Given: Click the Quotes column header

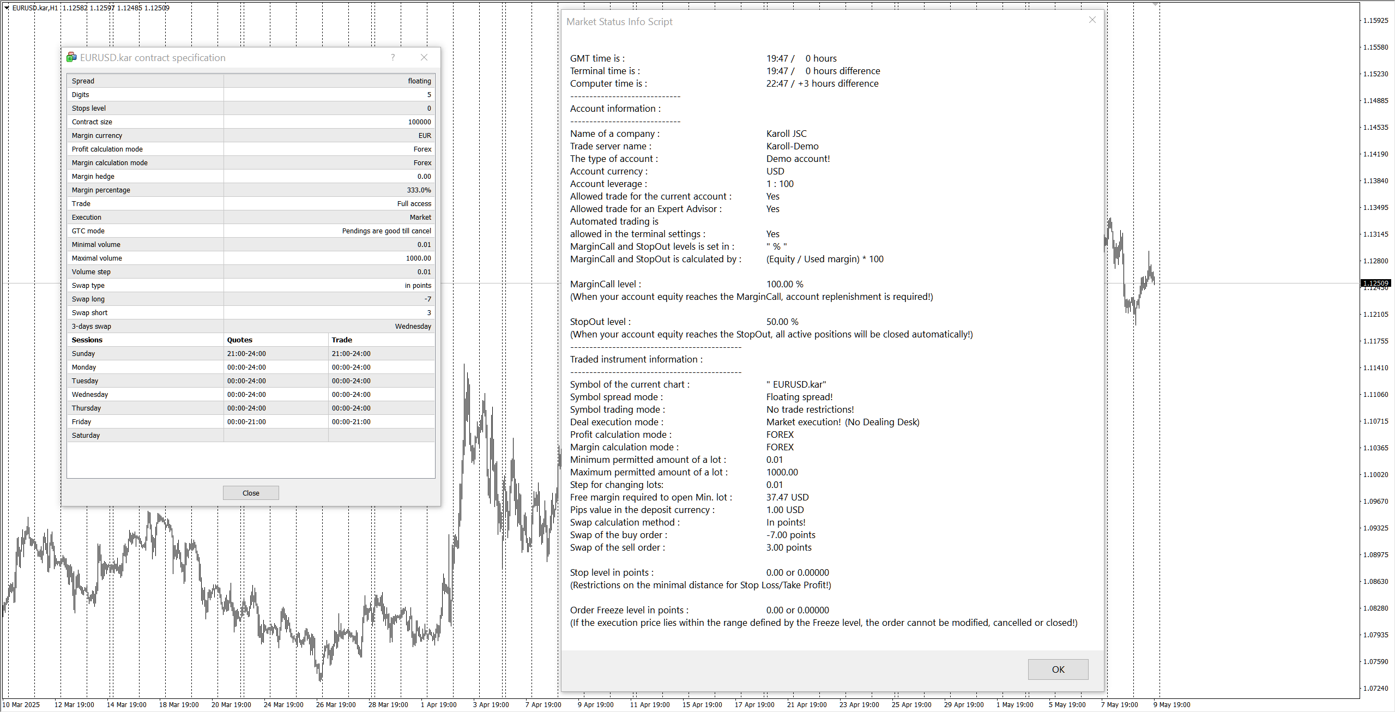Looking at the screenshot, I should pyautogui.click(x=240, y=340).
